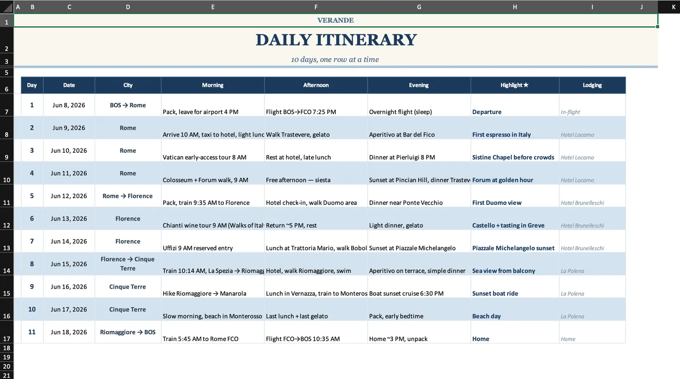Select 'Forum at golden hour' cell
Viewport: 680px width, 379px height.
click(515, 173)
